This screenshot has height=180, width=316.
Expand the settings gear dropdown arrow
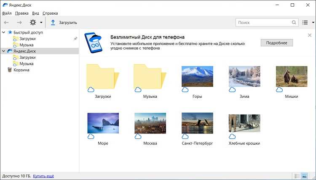click(41, 23)
